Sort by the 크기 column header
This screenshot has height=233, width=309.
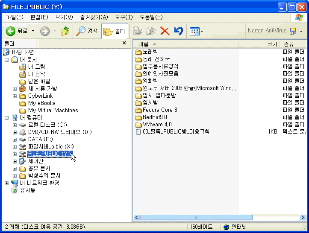[259, 44]
